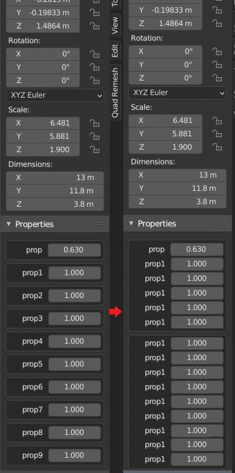Click the prop9 value field

(74, 455)
